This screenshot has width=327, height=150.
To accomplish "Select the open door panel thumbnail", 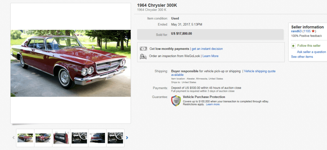I will (61, 138).
